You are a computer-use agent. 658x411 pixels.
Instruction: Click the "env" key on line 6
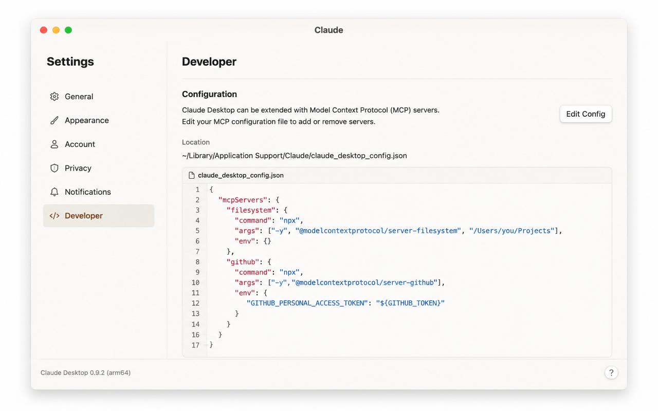[x=245, y=241]
